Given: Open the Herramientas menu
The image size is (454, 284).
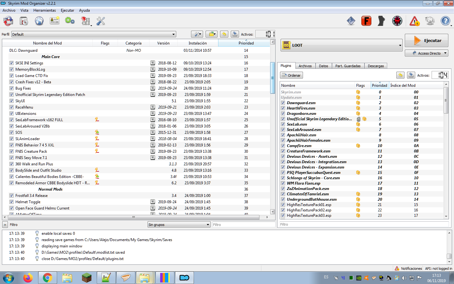Looking at the screenshot, I should click(x=44, y=10).
